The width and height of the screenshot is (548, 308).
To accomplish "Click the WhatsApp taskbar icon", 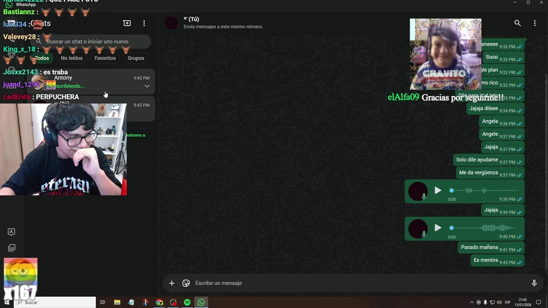I will (201, 302).
